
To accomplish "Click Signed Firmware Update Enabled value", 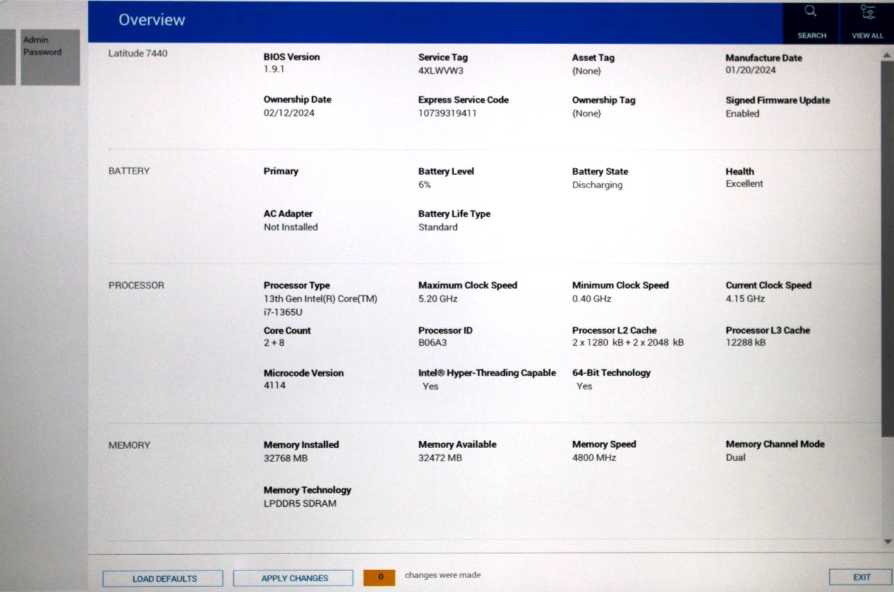I will click(x=742, y=114).
